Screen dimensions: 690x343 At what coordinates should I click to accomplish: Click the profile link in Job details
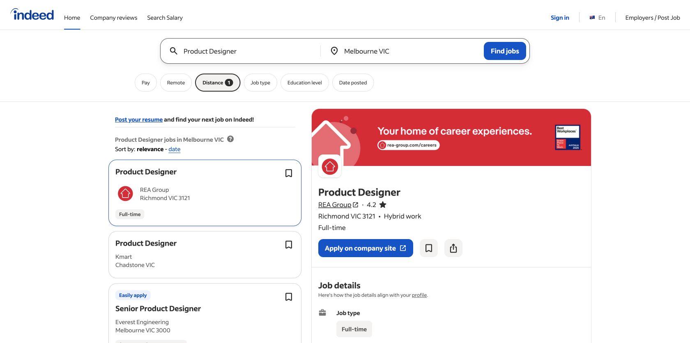pos(419,295)
